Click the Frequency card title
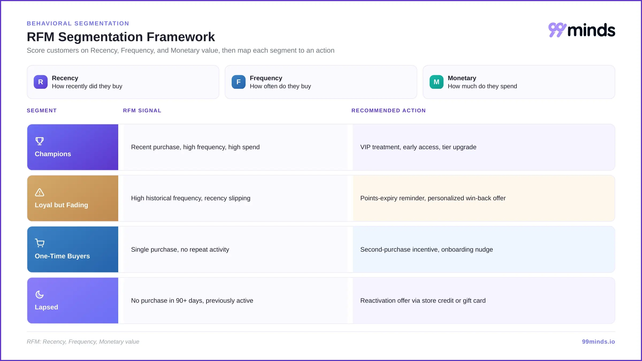The width and height of the screenshot is (642, 361). click(266, 78)
